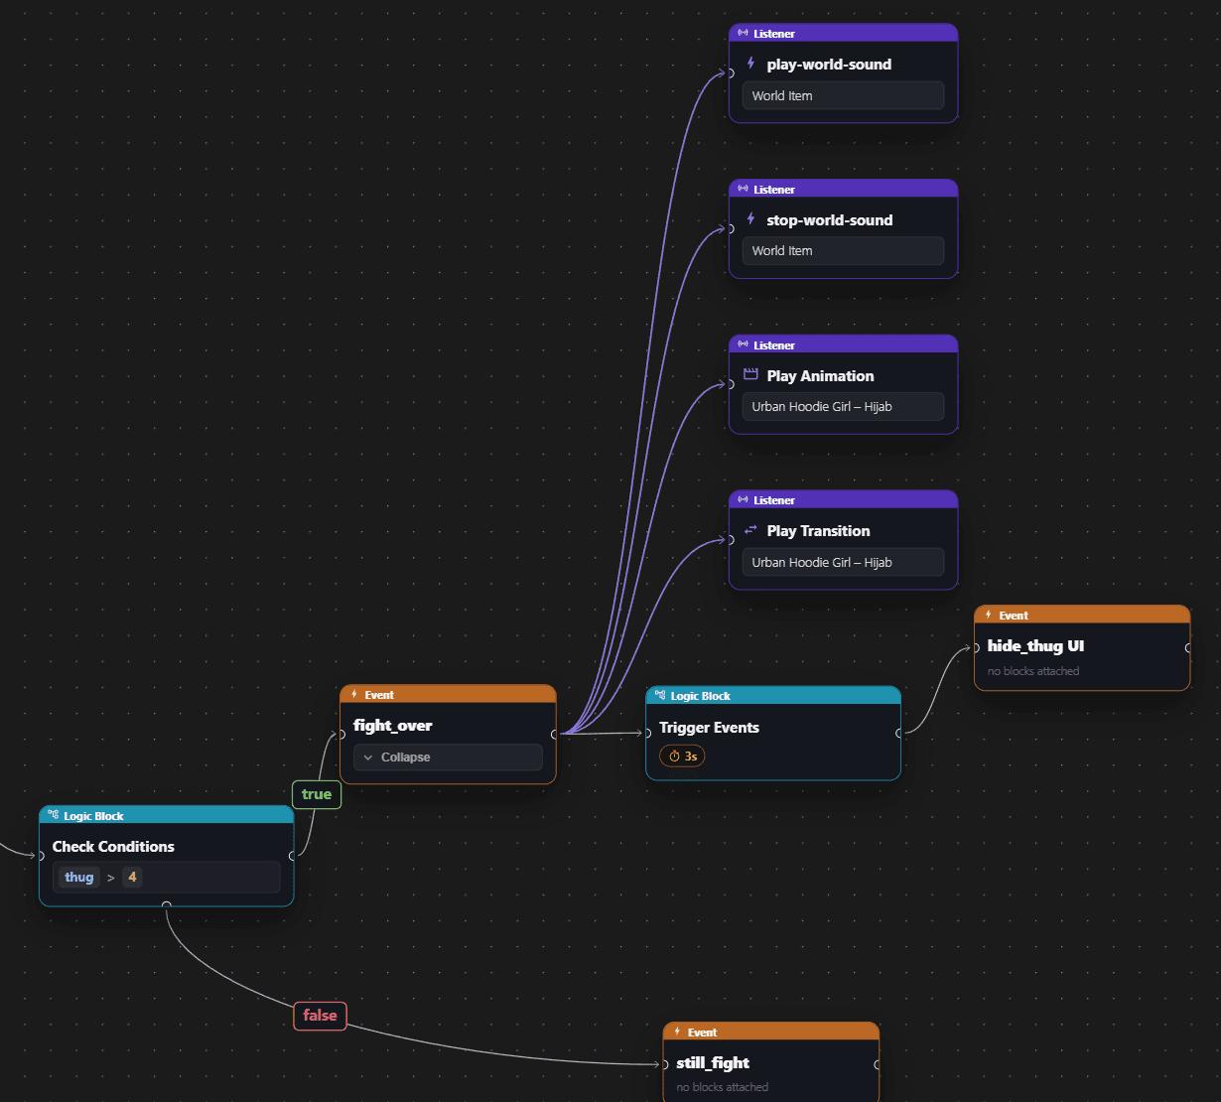Click the Urban Hoodie Girl field under Play Animation
Image resolution: width=1221 pixels, height=1102 pixels.
click(x=843, y=407)
